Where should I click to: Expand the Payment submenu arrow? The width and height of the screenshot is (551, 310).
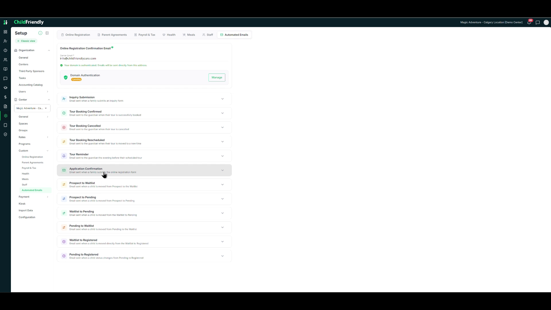(48, 197)
